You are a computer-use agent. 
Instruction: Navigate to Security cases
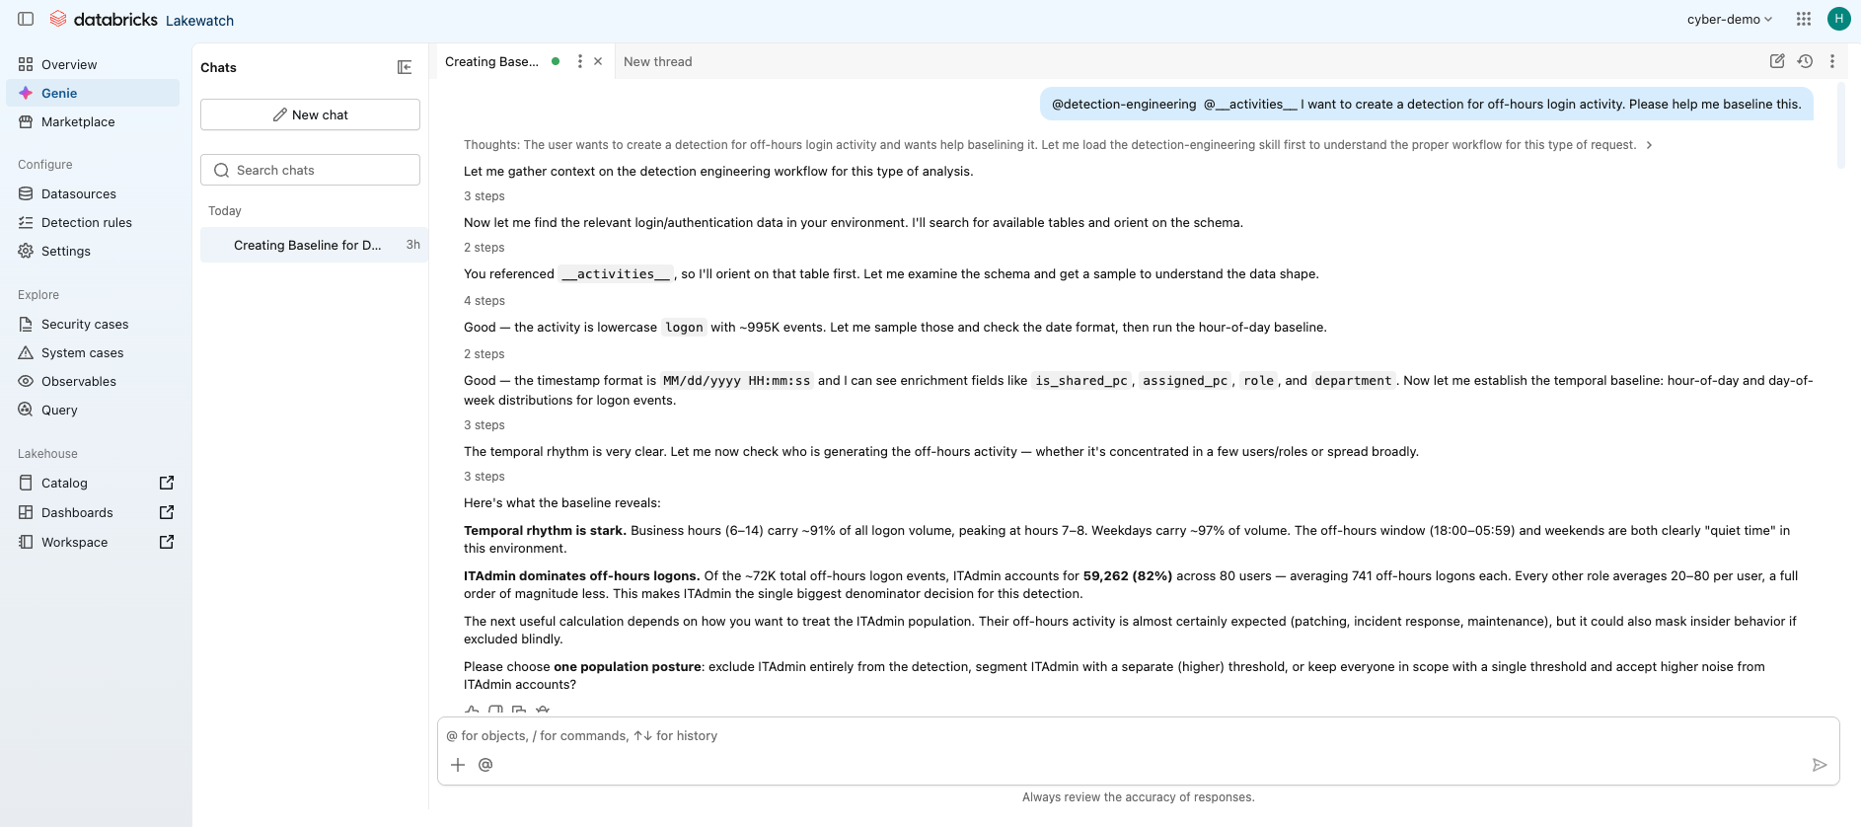tap(93, 324)
